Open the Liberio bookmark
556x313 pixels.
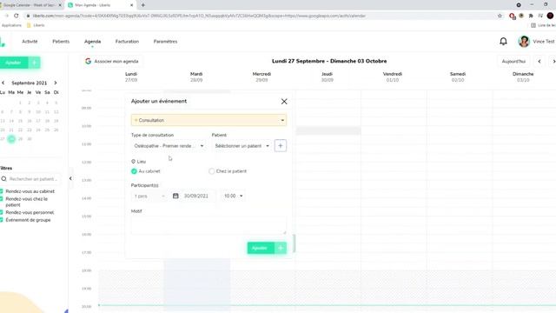pos(36,25)
